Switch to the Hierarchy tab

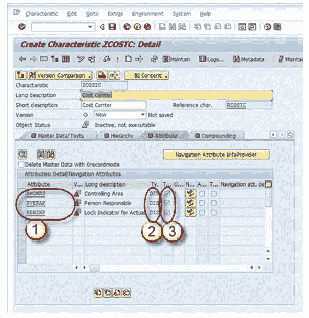[119, 136]
